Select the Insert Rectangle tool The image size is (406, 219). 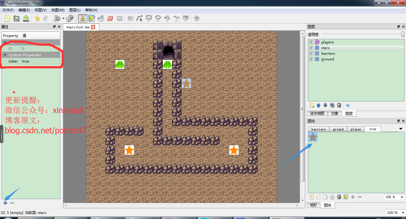149,18
